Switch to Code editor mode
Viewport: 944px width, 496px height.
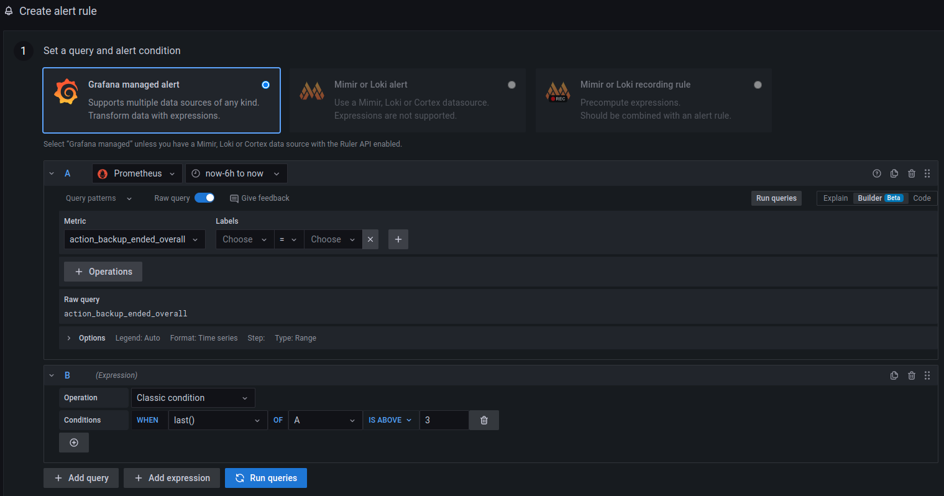click(921, 198)
